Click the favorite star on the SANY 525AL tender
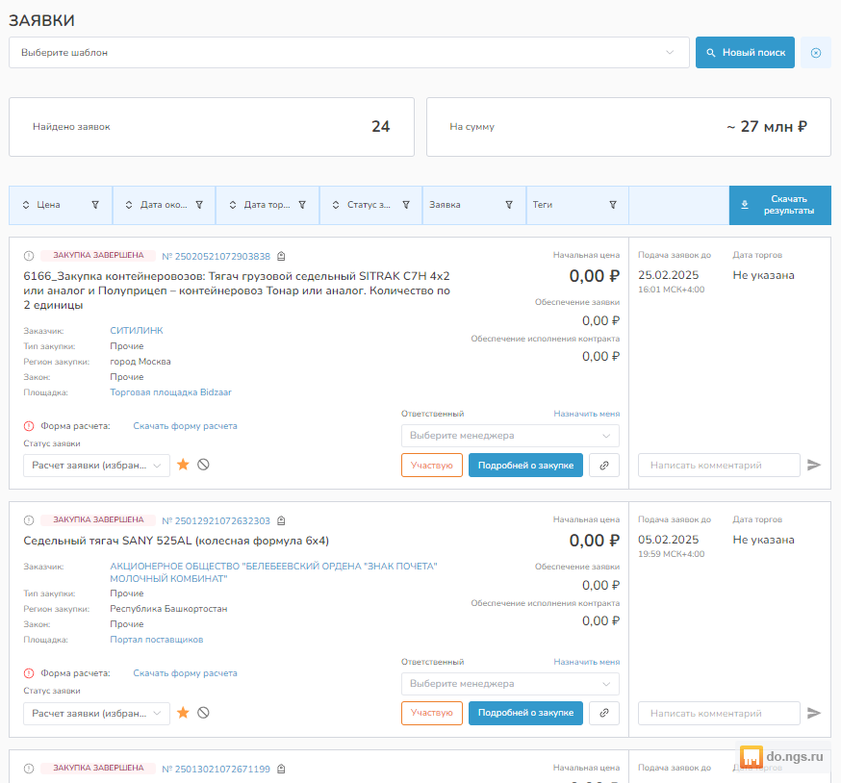Viewport: 841px width, 783px height. pos(183,713)
